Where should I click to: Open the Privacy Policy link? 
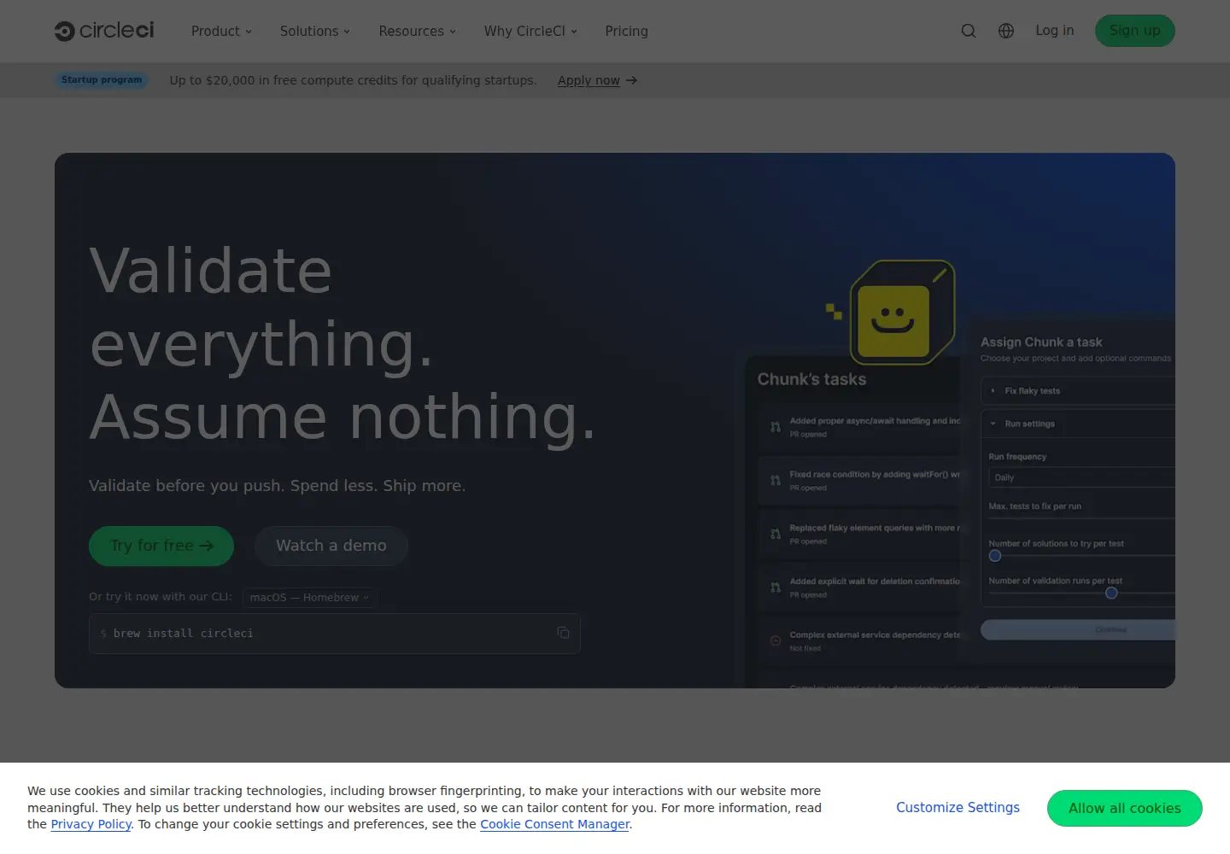coord(91,824)
